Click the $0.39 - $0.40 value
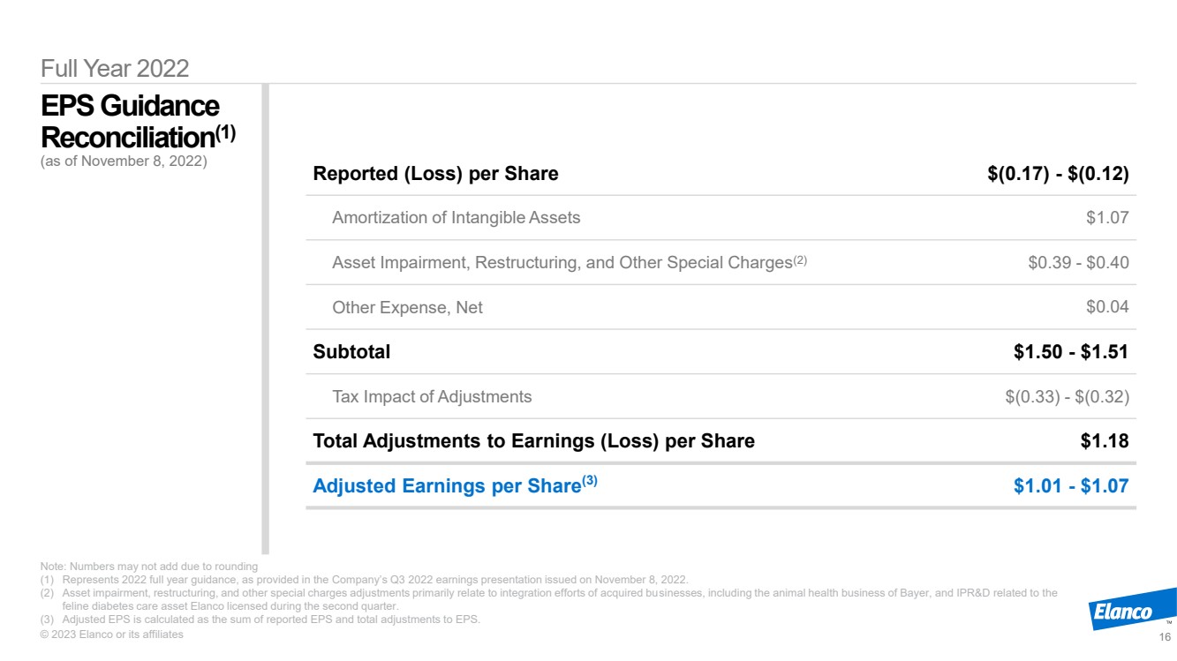The image size is (1177, 661). tap(1078, 262)
